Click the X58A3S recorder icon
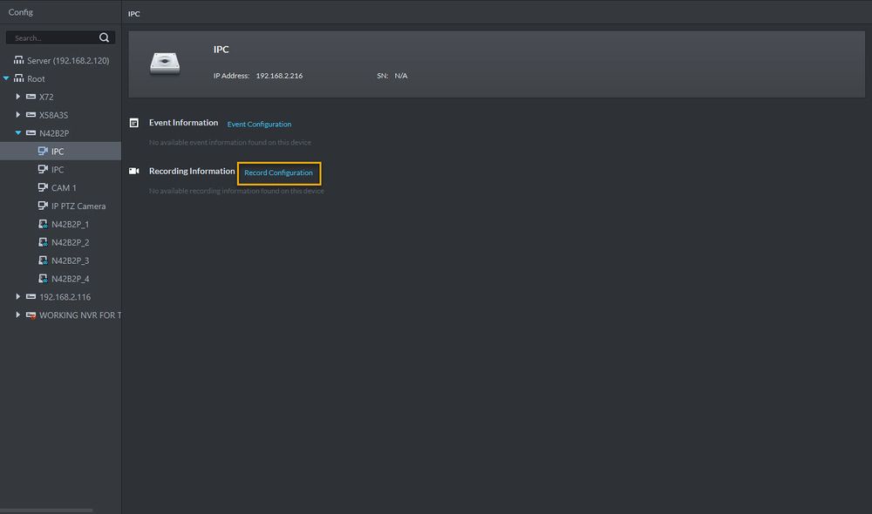872x514 pixels. 31,115
